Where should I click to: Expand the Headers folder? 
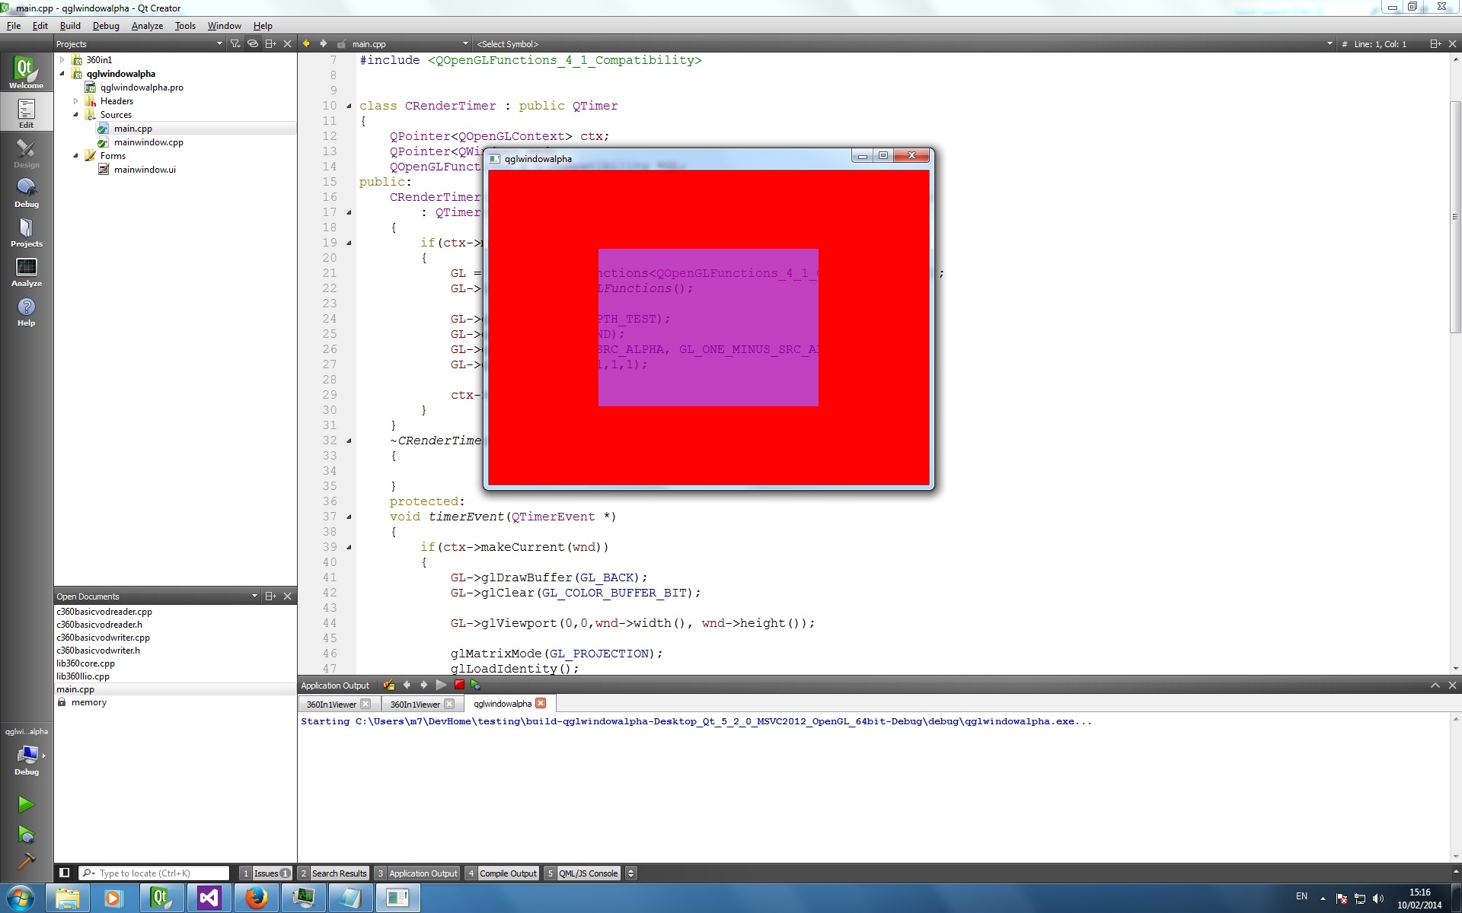tap(75, 100)
